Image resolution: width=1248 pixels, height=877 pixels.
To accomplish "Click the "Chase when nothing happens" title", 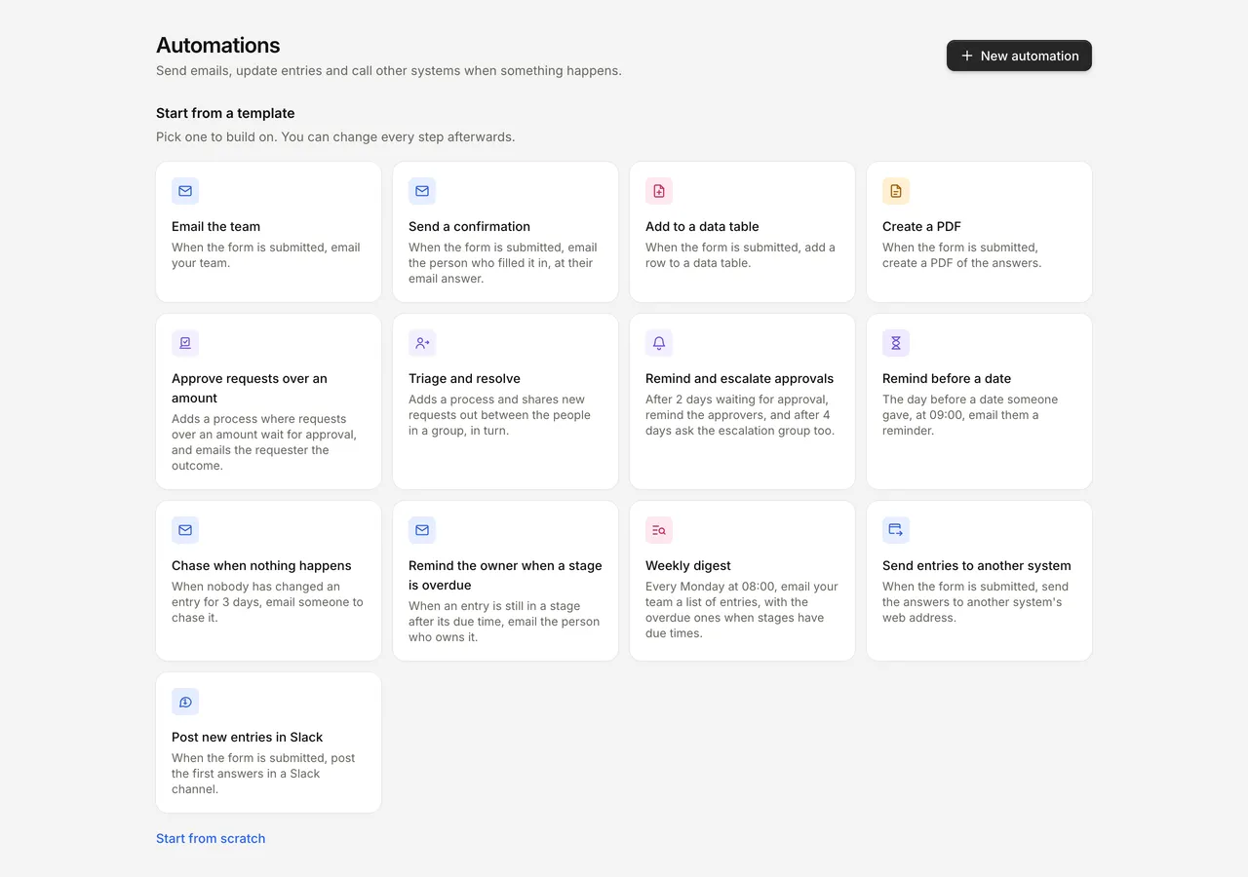I will pyautogui.click(x=261, y=565).
